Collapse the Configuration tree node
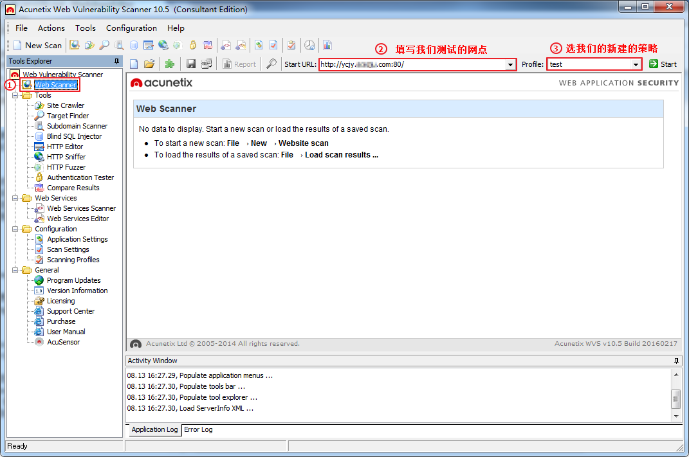Viewport: 689px width, 457px height. point(16,229)
